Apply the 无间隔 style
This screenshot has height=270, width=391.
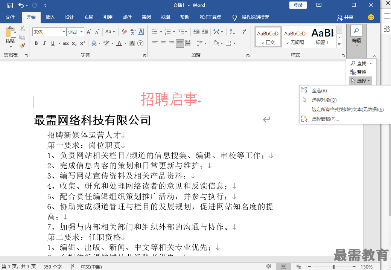tap(295, 37)
